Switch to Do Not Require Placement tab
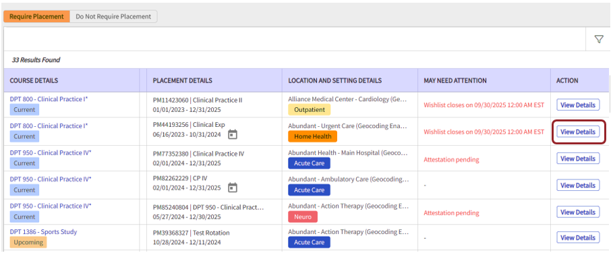This screenshot has height=253, width=613. pos(113,16)
